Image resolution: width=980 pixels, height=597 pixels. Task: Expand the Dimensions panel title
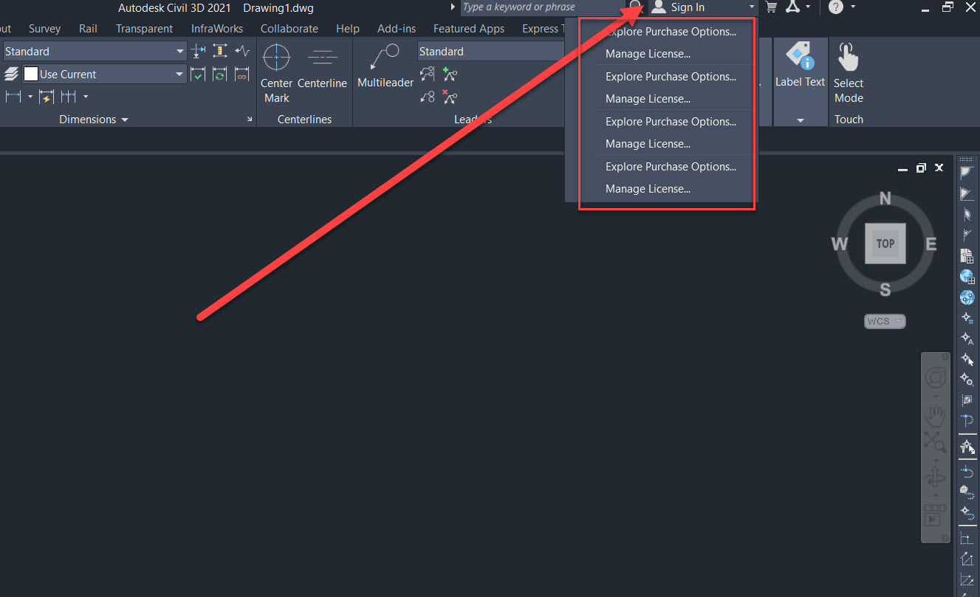click(94, 119)
